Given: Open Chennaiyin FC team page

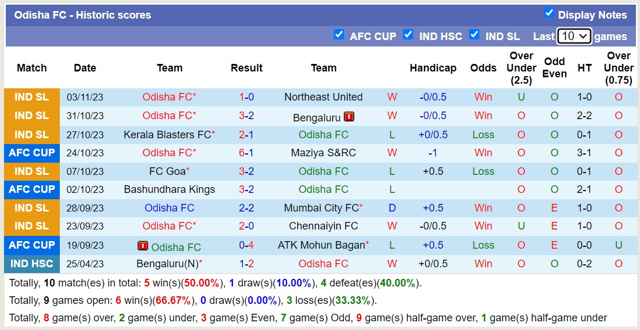Looking at the screenshot, I should (323, 226).
